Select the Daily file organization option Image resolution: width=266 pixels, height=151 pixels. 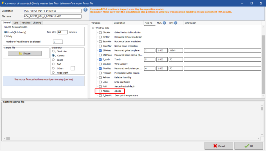tap(6, 36)
